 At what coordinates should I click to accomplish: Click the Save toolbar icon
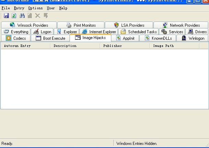pos(6,16)
